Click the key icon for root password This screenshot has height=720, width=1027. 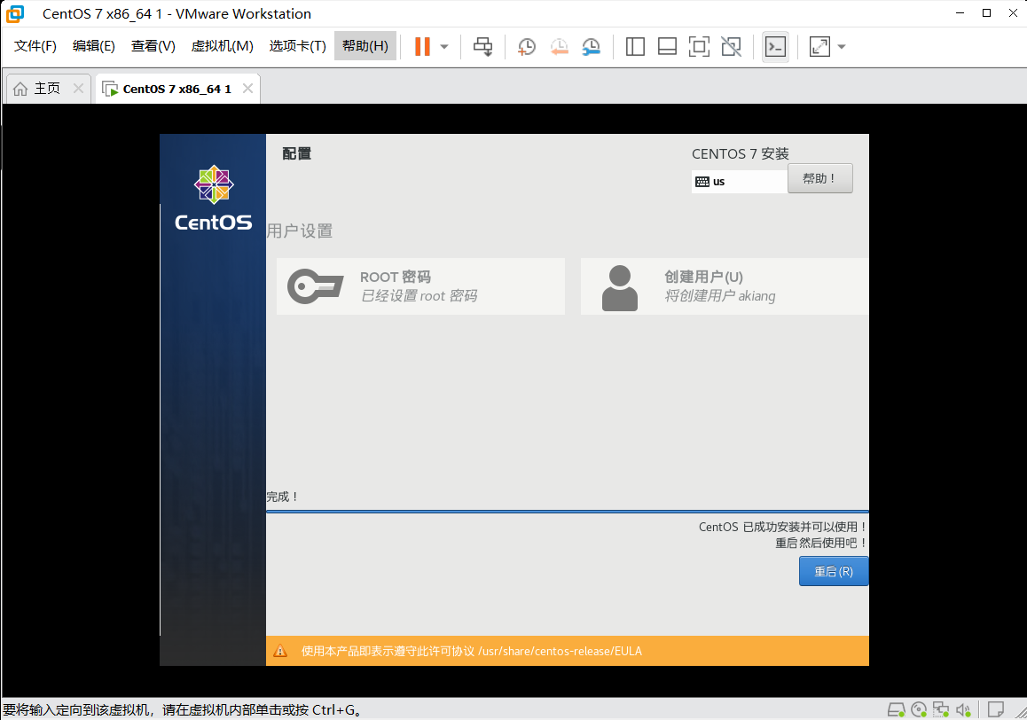315,286
